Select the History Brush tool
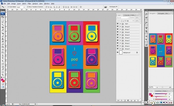 click(x=3, y=42)
